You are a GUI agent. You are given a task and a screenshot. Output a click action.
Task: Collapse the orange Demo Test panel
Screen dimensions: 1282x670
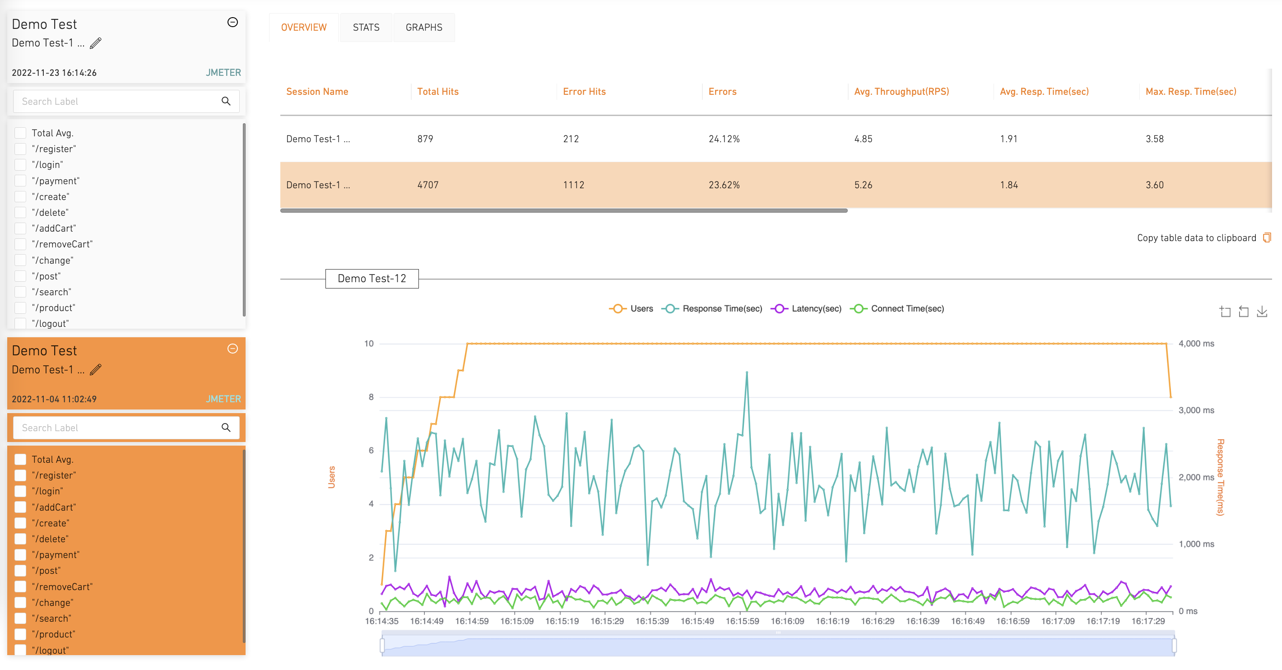(x=232, y=349)
